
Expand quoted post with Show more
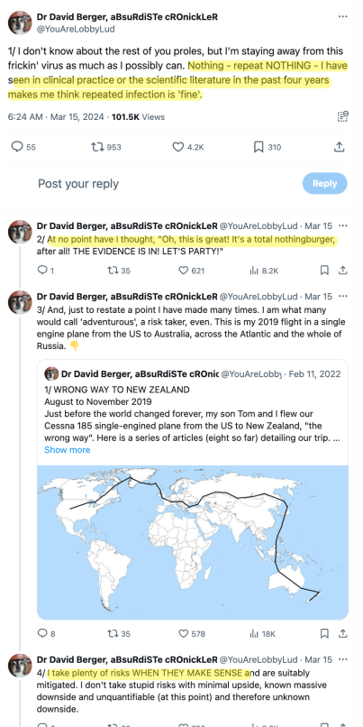[x=68, y=450]
